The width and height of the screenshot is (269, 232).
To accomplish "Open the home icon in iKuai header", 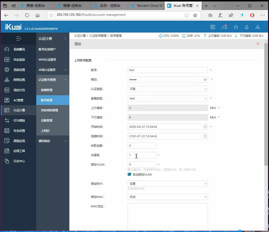I will [x=236, y=27].
